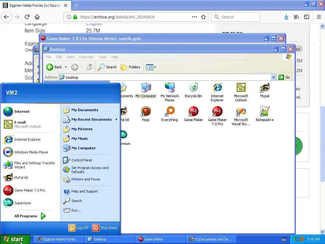The width and height of the screenshot is (325, 244).
Task: Open browser downloads panel
Action: [x=286, y=17]
